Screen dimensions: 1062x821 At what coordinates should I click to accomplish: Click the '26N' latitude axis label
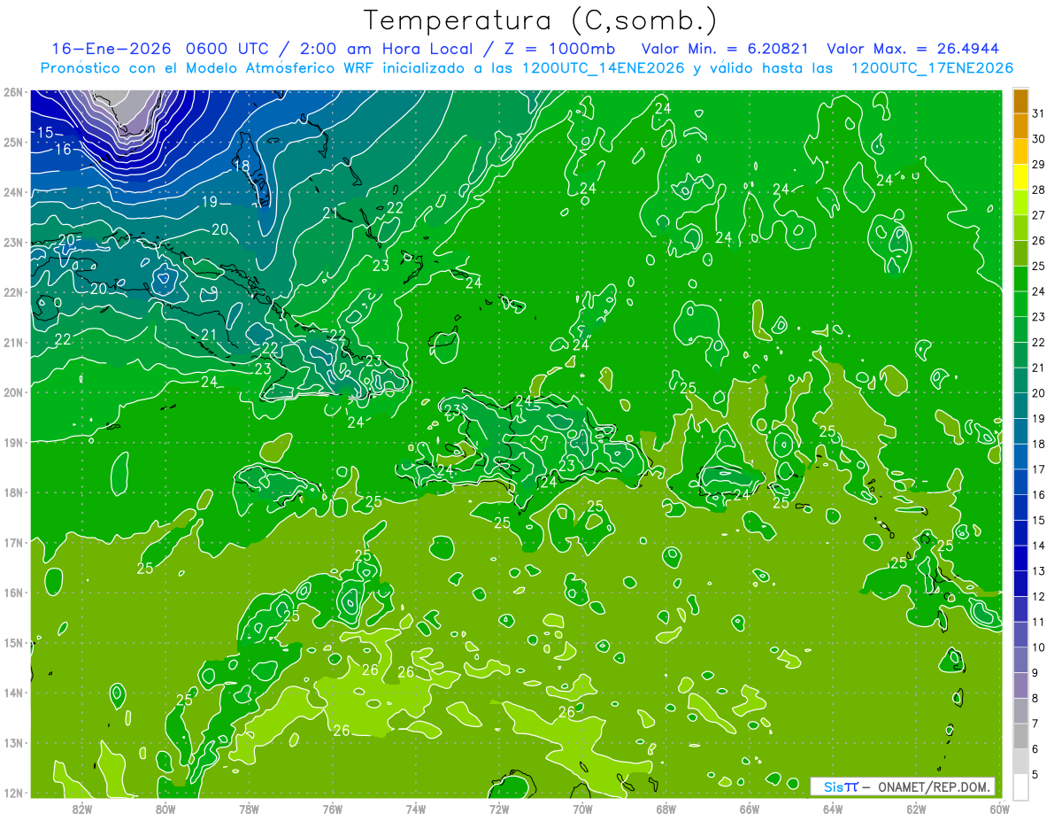click(x=13, y=92)
